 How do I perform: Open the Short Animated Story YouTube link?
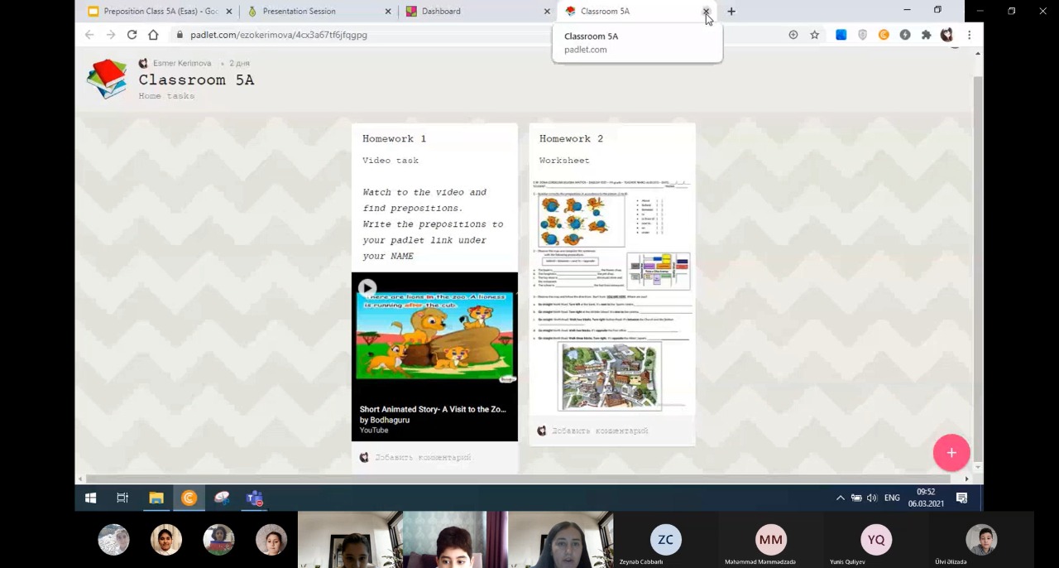pyautogui.click(x=433, y=409)
